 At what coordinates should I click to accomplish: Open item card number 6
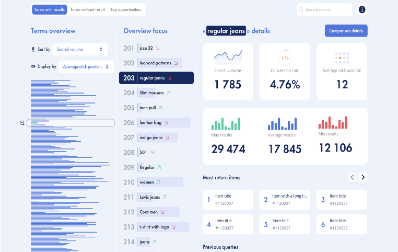[x=342, y=224]
